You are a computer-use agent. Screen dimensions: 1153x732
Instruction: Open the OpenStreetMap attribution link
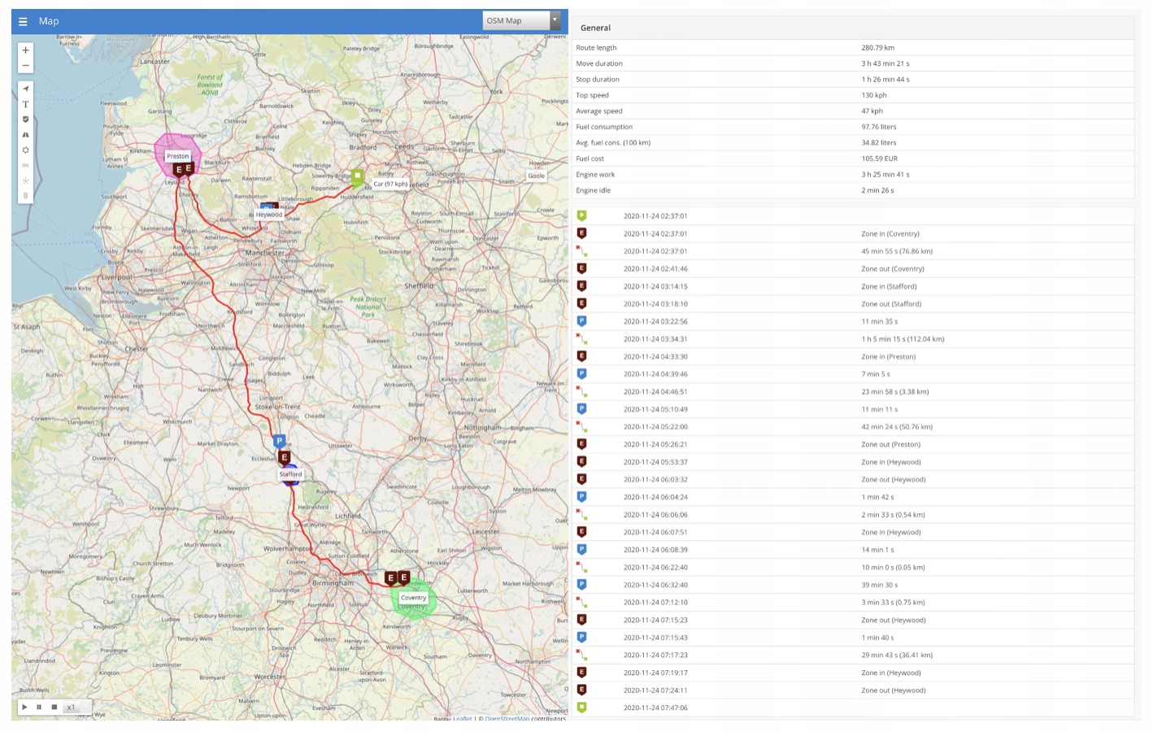[x=507, y=718]
